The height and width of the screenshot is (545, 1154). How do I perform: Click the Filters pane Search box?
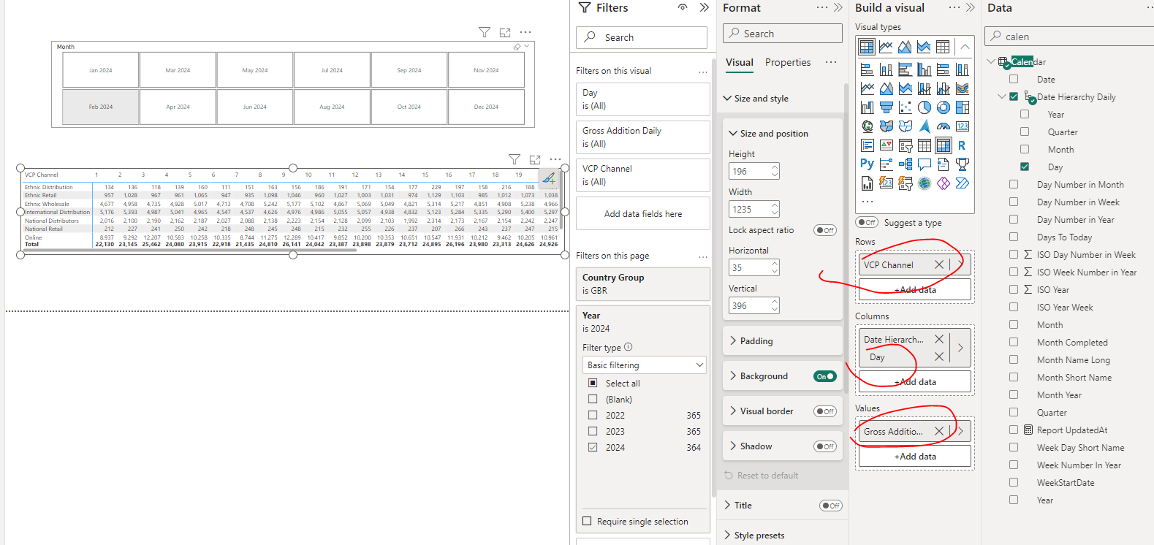click(642, 37)
